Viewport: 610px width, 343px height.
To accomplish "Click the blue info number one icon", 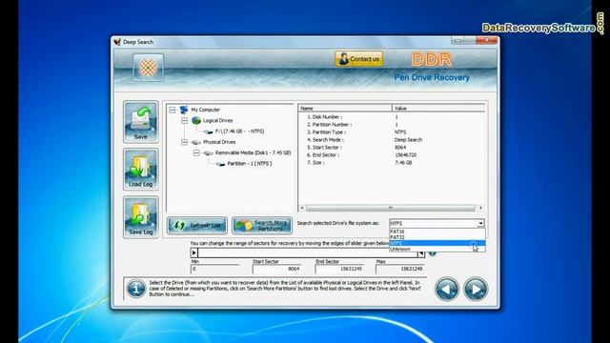I will pos(135,289).
